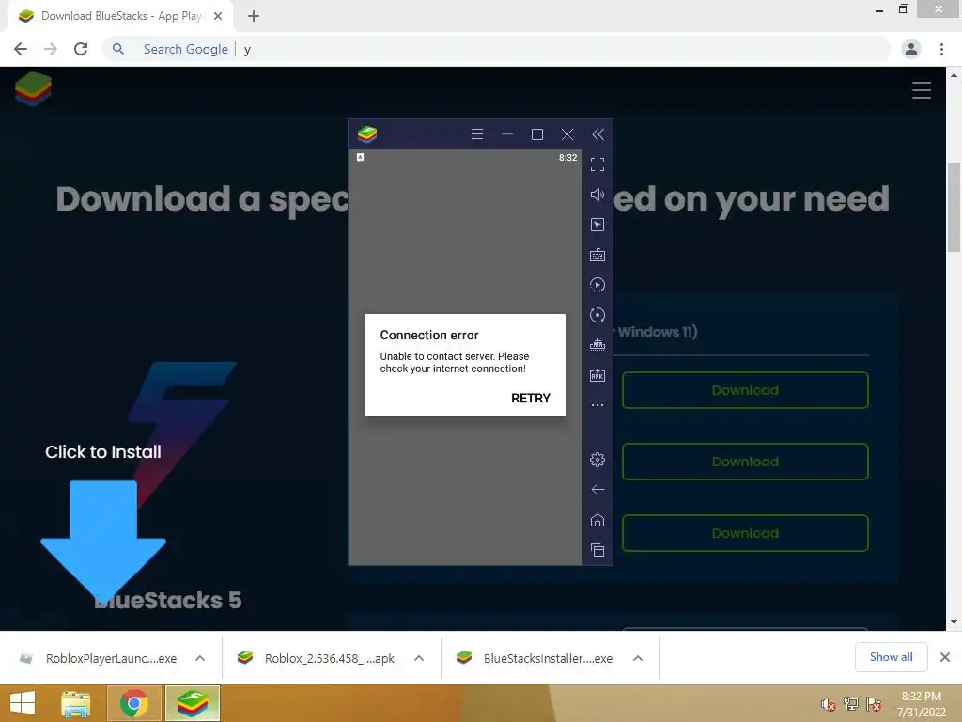
Task: Open the Chrome three-dot menu
Action: tap(941, 49)
